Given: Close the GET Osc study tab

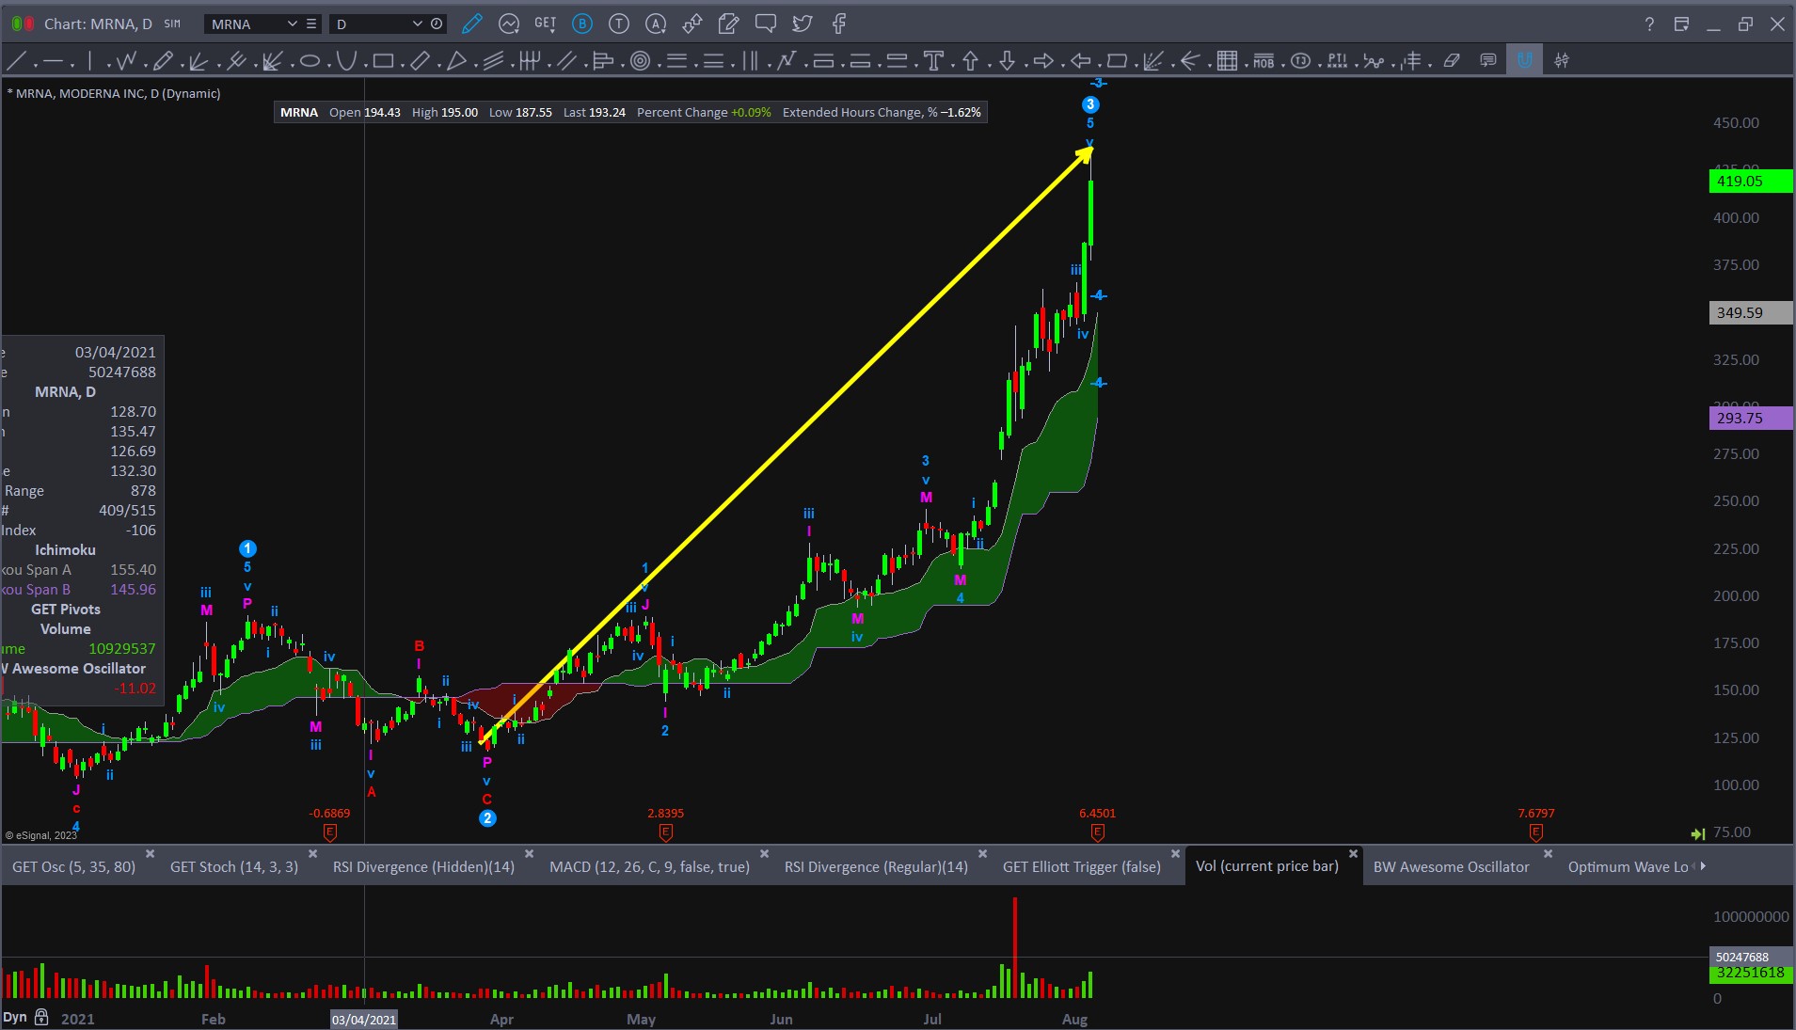Looking at the screenshot, I should pos(150,854).
